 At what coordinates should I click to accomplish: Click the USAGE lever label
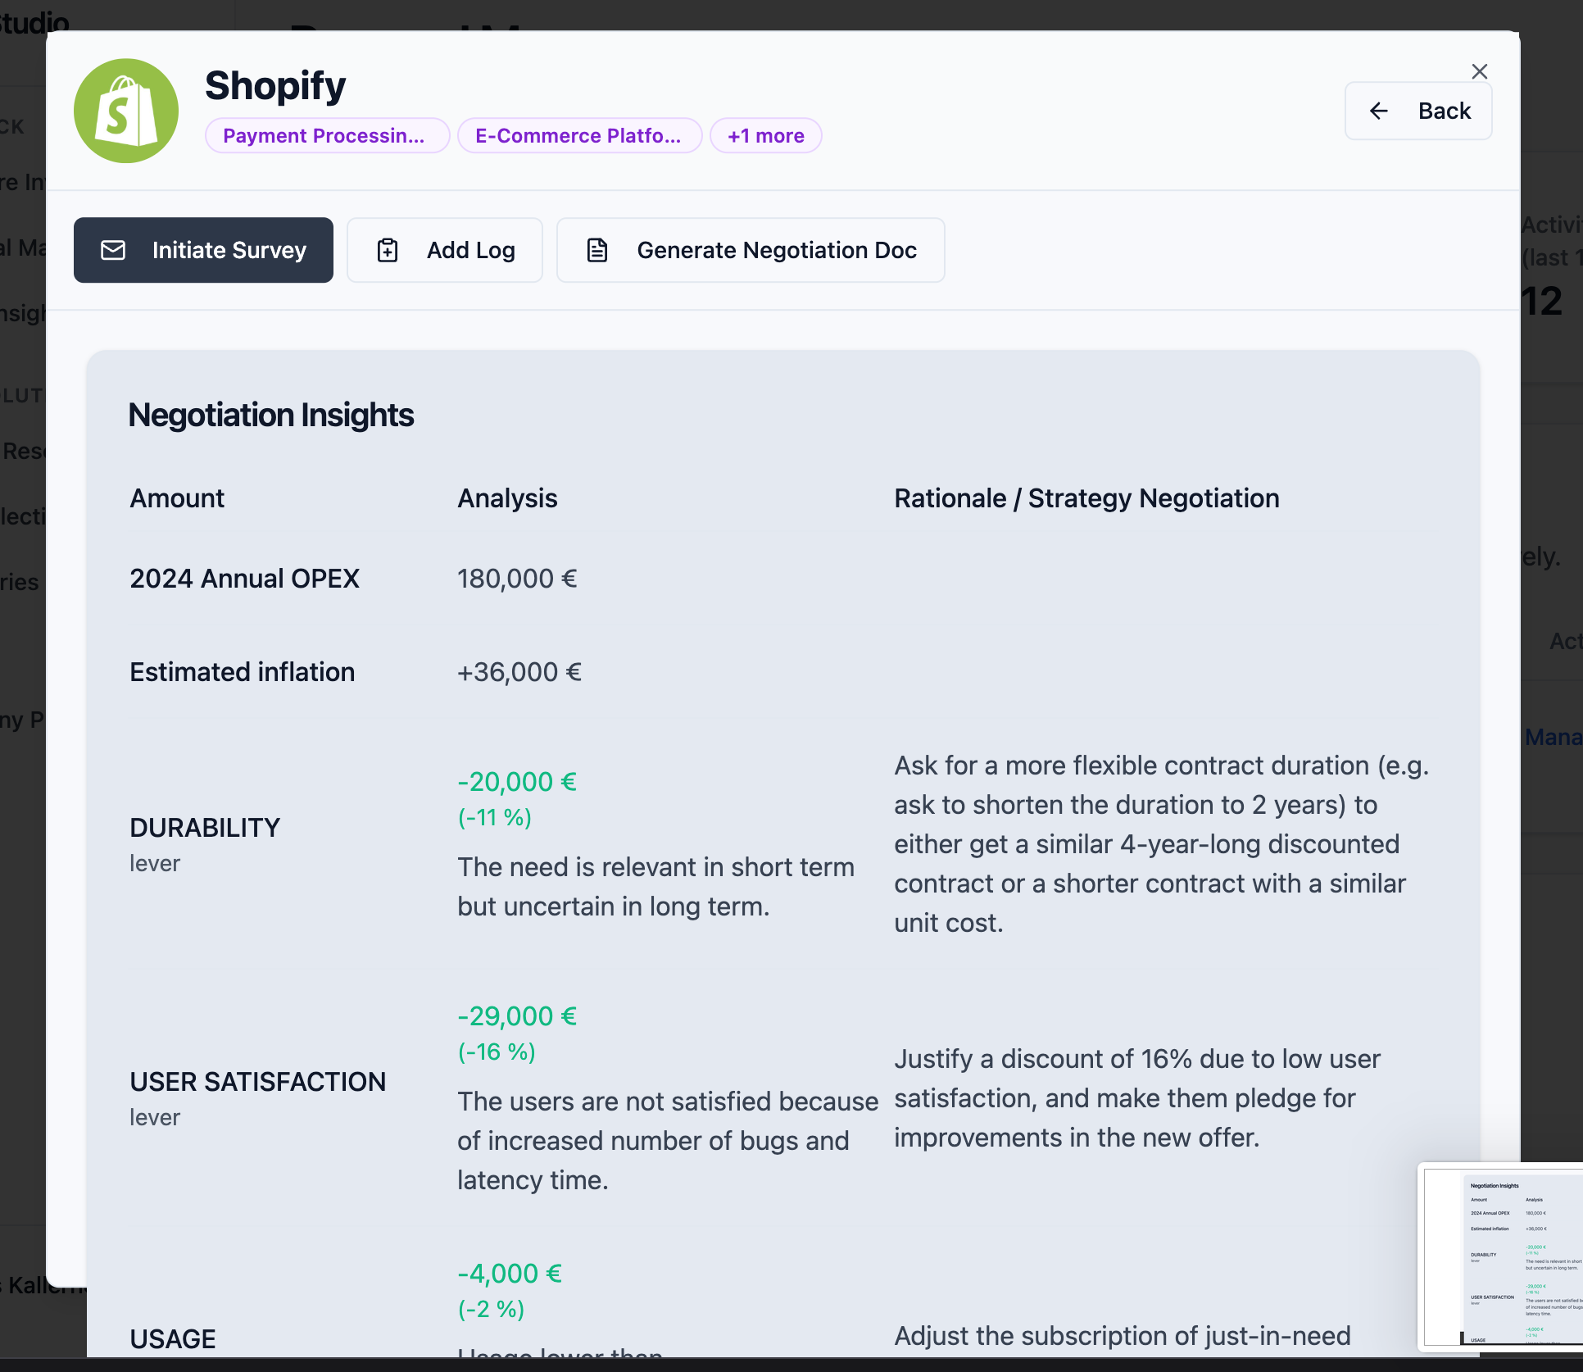173,1339
